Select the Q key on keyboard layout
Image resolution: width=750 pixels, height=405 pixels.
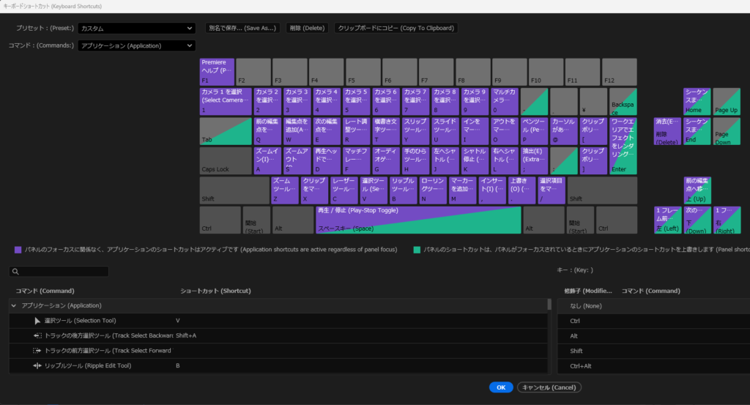[x=267, y=131]
